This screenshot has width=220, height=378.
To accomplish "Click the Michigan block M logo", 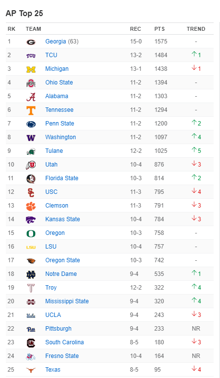I will tap(31, 69).
